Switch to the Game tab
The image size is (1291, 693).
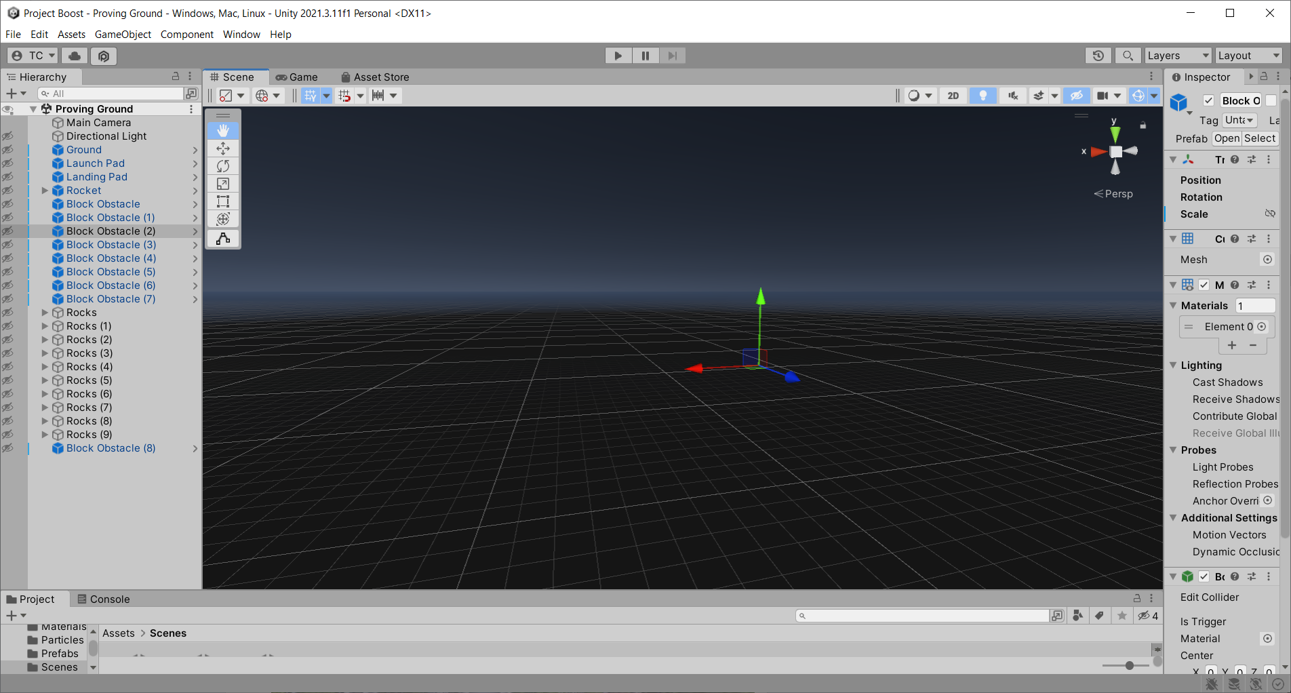click(x=298, y=77)
